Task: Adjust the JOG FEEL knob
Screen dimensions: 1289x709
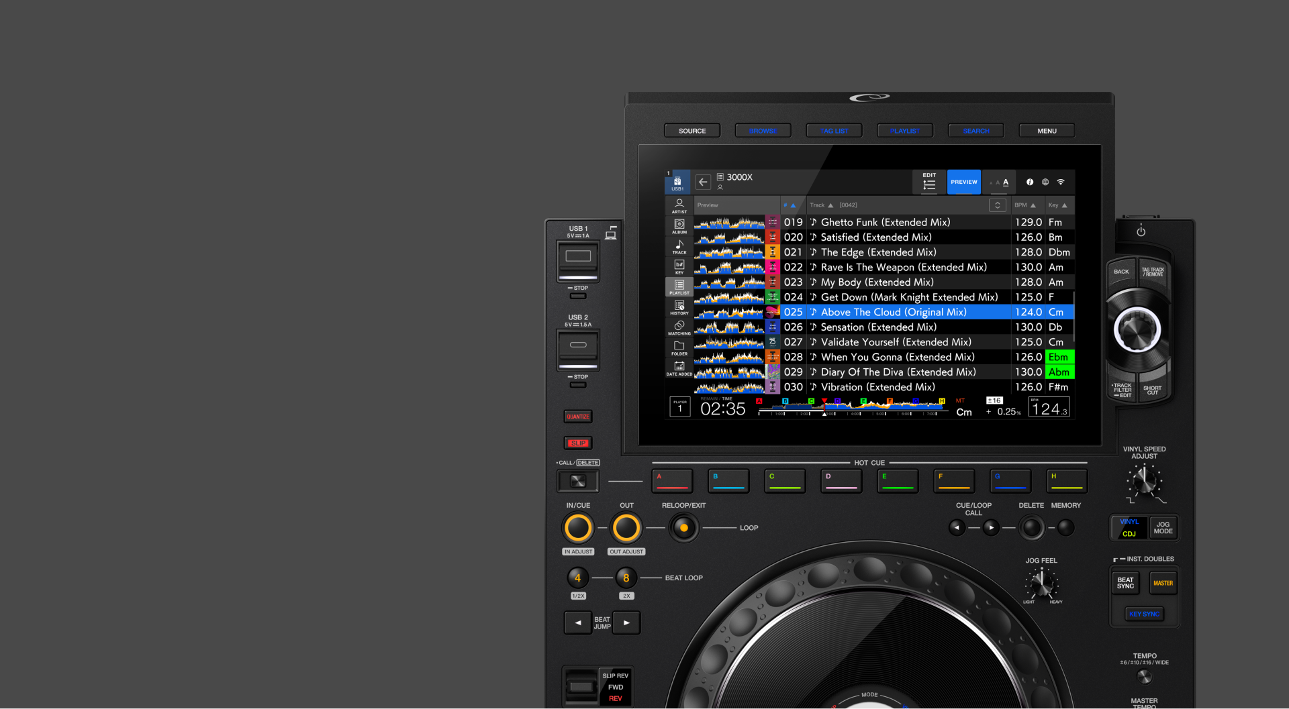Action: (x=1041, y=584)
